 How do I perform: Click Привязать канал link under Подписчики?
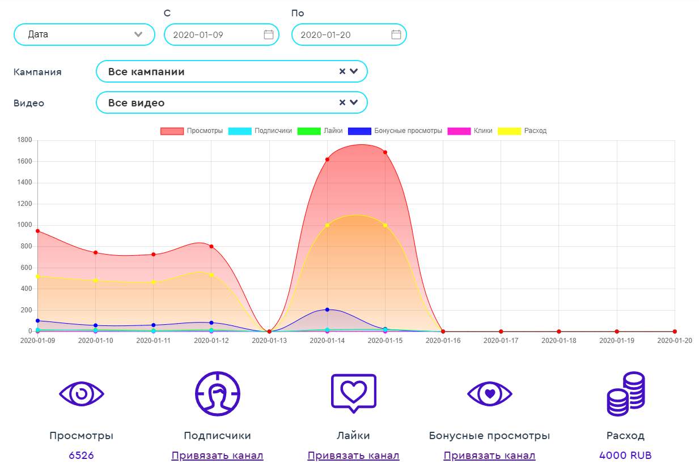217,456
